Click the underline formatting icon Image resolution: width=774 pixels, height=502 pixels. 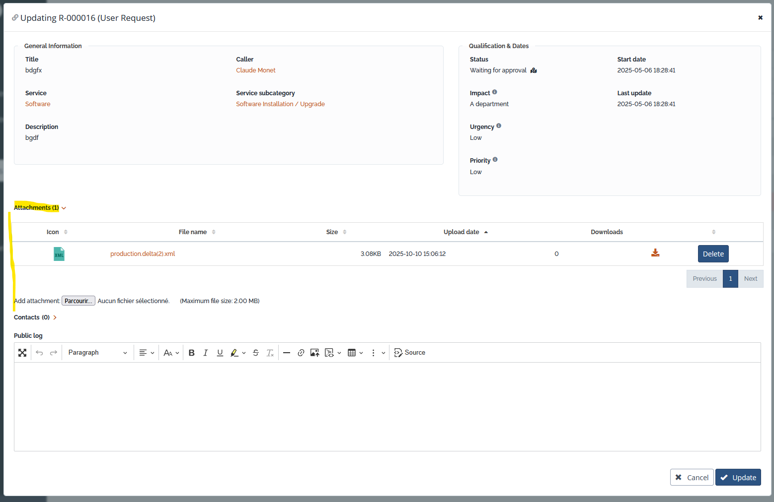(x=220, y=353)
